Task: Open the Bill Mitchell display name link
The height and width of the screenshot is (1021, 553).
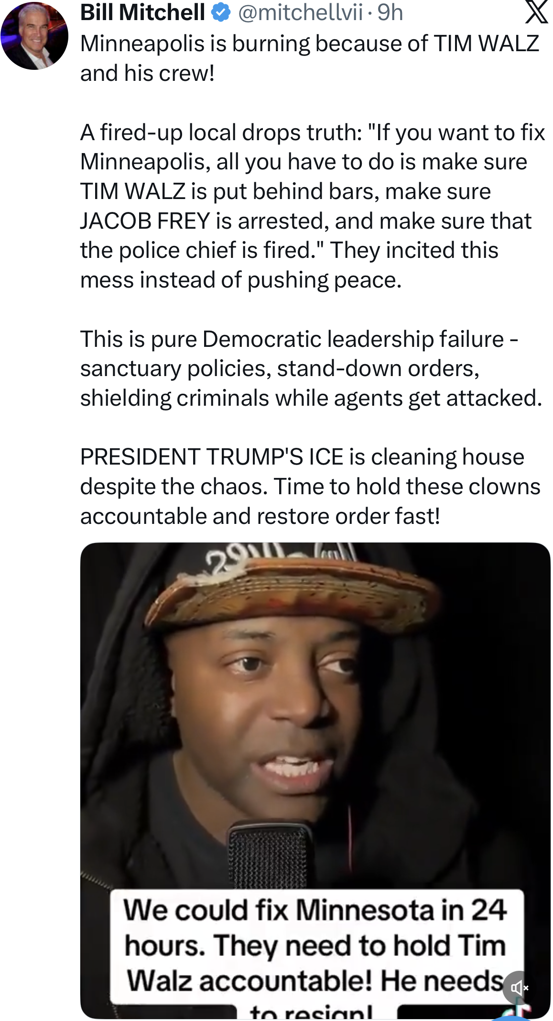Action: tap(142, 12)
